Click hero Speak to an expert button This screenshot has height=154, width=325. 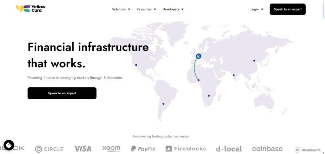click(x=62, y=93)
